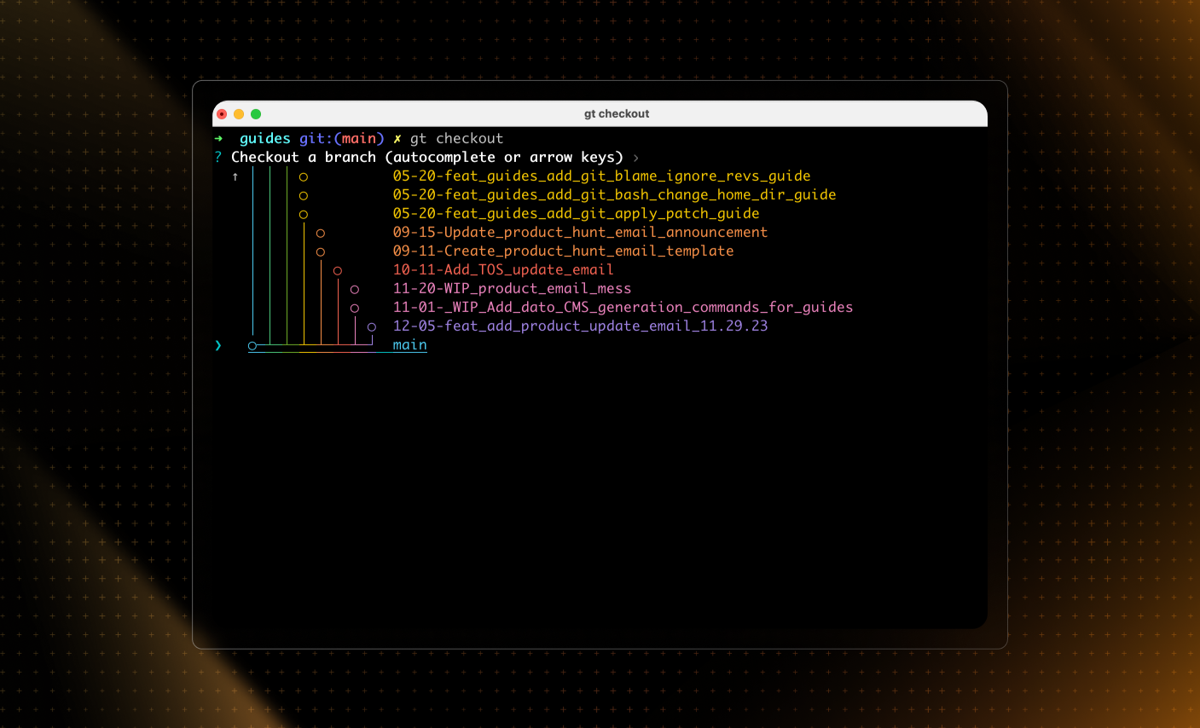Click the up arrow indicator above the branch list
This screenshot has width=1200, height=728.
coord(236,176)
